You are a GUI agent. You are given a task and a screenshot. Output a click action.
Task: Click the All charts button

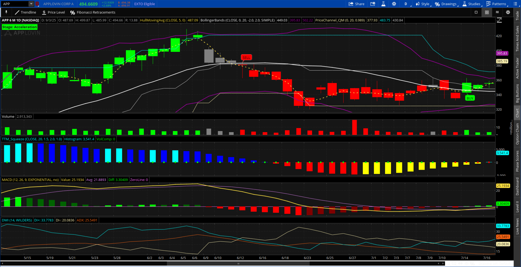tap(497, 12)
